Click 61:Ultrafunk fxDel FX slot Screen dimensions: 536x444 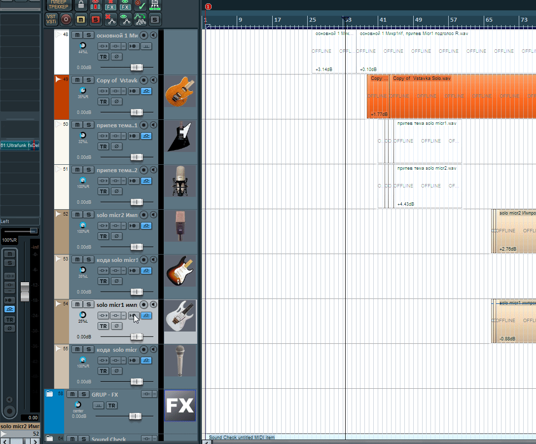(x=20, y=146)
